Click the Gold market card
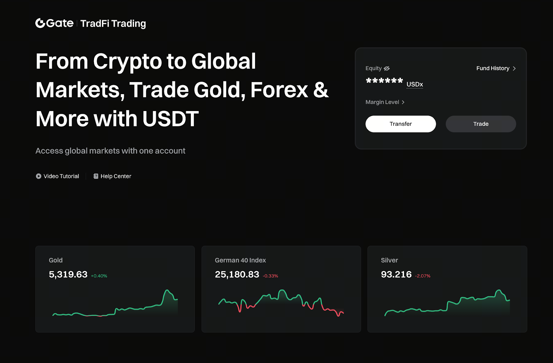This screenshot has width=553, height=363. pos(115,289)
